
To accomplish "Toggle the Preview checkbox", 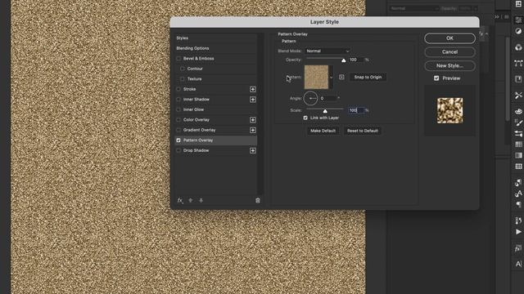I will click(x=436, y=78).
